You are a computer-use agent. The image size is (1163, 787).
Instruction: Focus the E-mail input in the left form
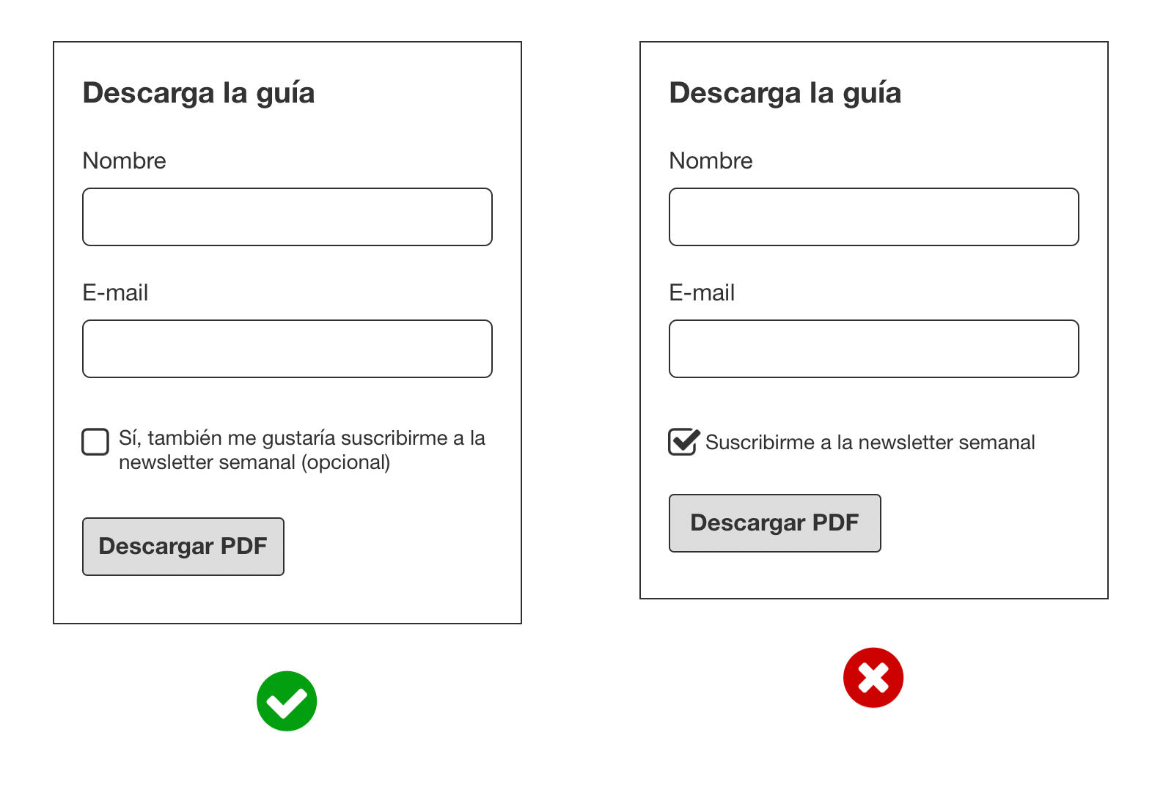tap(287, 349)
